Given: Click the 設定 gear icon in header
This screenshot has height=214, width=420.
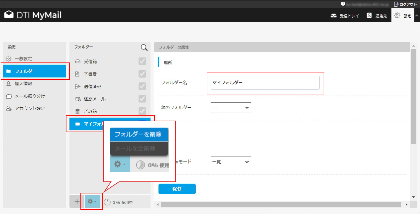Looking at the screenshot, I should coord(397,16).
